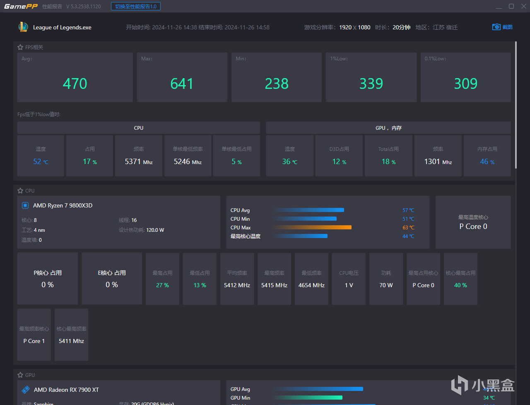Click the GPU temperature card showing 36 ℃

click(x=290, y=156)
